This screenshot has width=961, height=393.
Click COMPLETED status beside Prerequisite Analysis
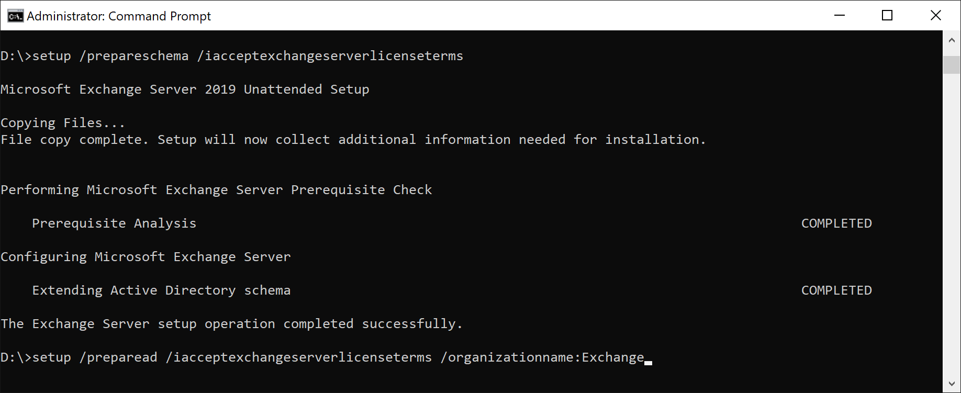836,223
